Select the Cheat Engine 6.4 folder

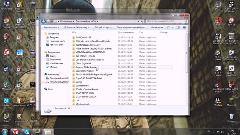click(x=83, y=63)
